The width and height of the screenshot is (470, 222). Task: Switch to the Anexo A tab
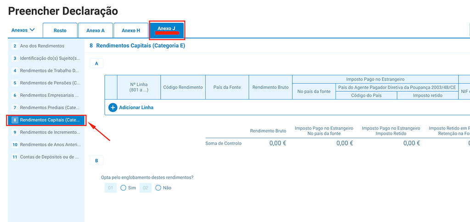point(95,30)
